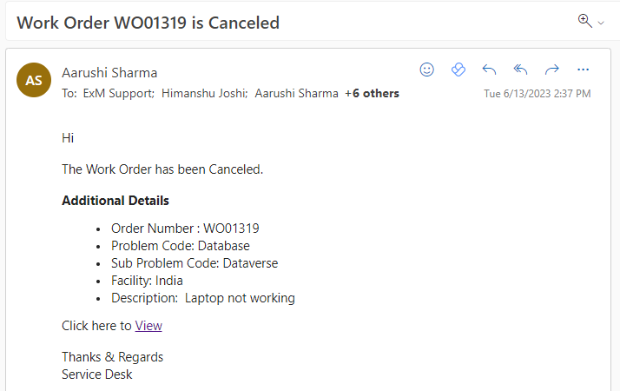
Task: Click the apps icon beside the emoji reaction
Action: coord(458,70)
